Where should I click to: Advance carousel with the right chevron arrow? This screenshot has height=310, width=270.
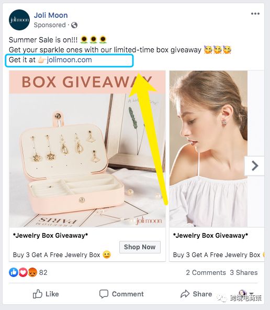[x=255, y=165]
